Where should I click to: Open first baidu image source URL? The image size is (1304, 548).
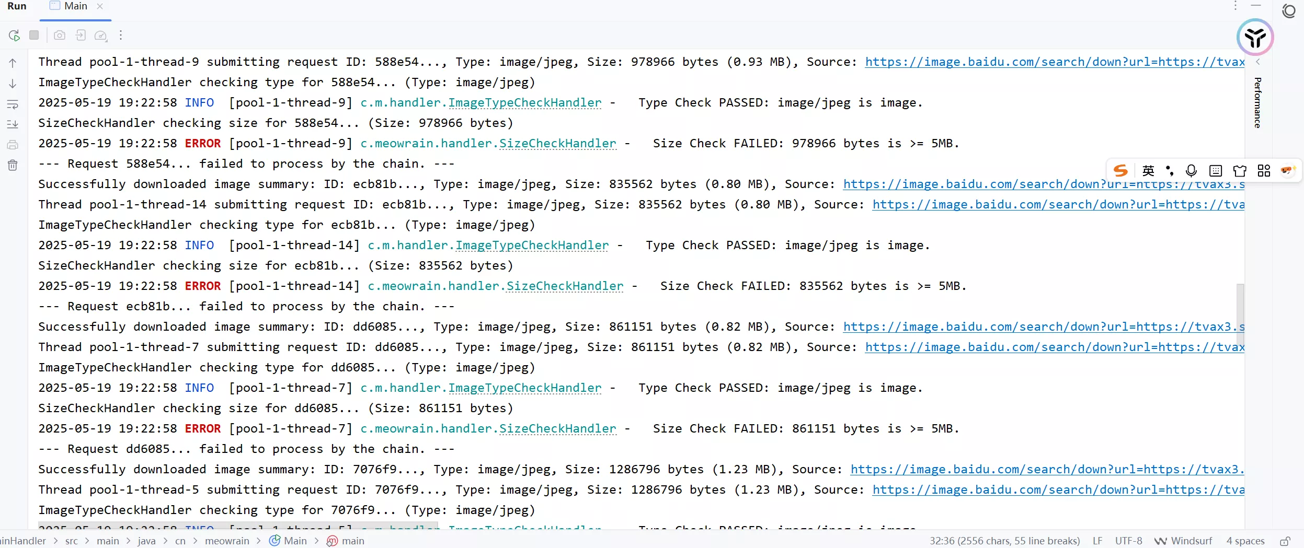pyautogui.click(x=1054, y=62)
